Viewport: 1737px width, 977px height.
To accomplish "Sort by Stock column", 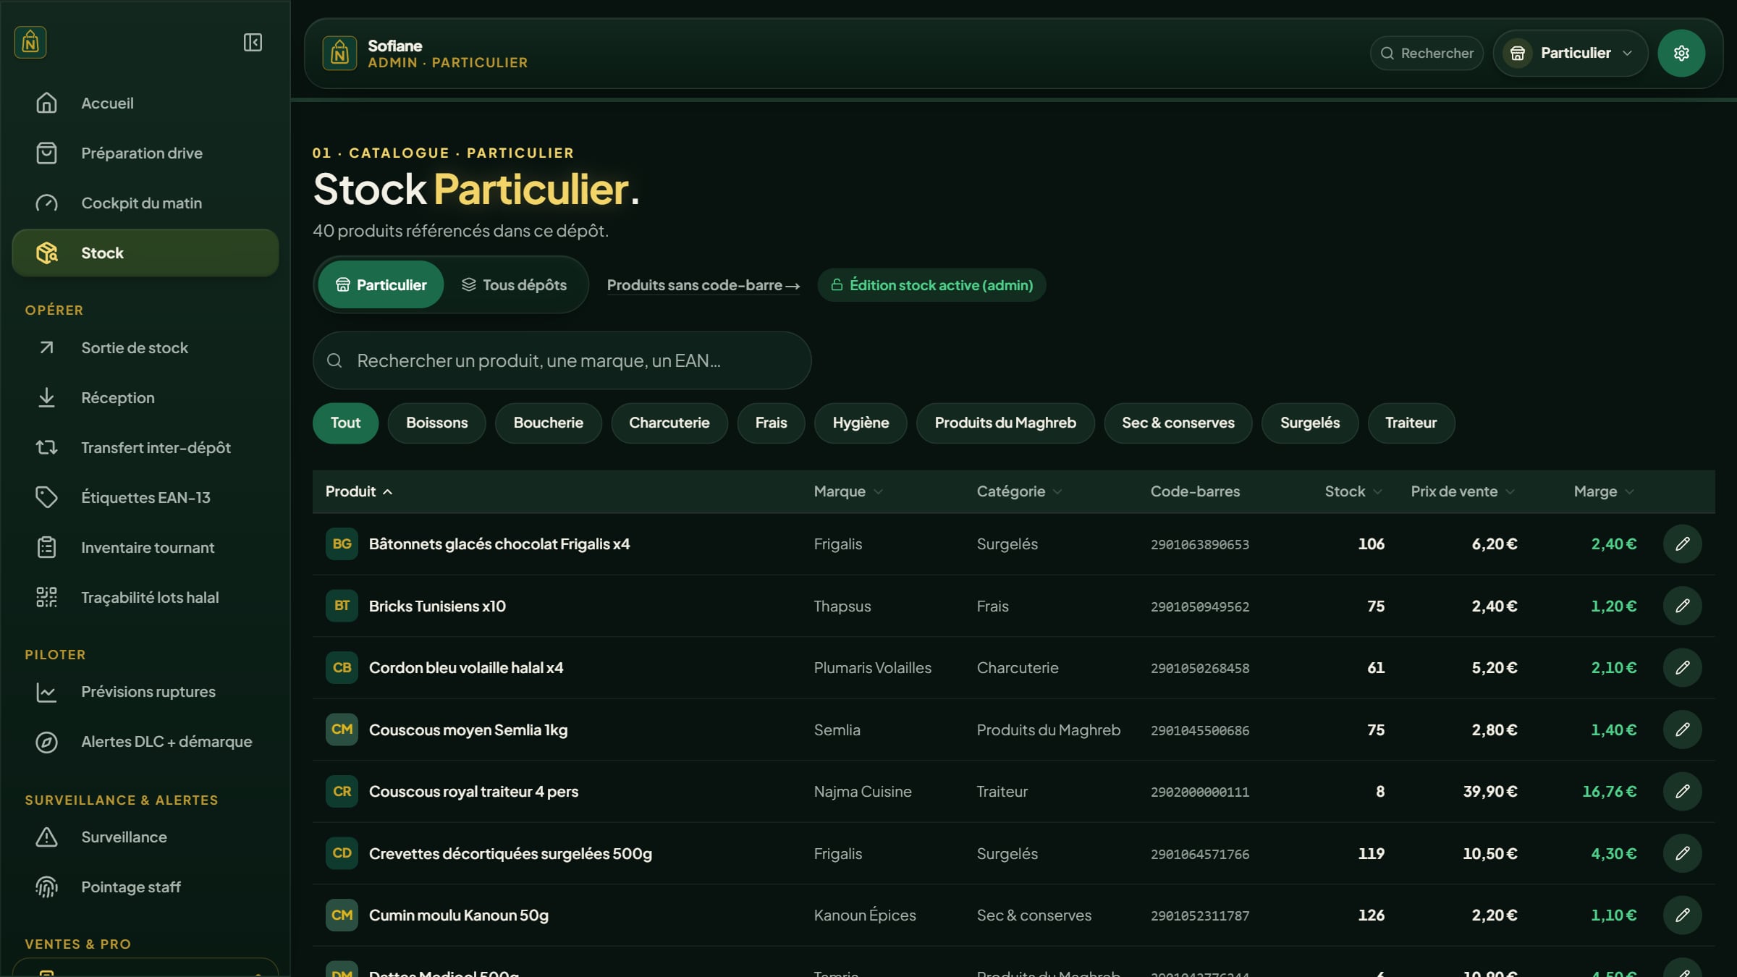I will point(1353,491).
